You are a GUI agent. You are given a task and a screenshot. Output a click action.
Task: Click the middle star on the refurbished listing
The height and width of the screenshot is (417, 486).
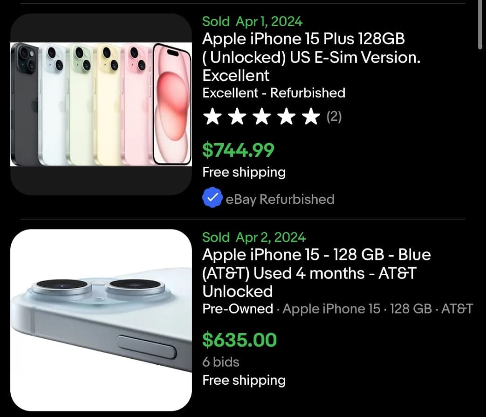click(262, 117)
